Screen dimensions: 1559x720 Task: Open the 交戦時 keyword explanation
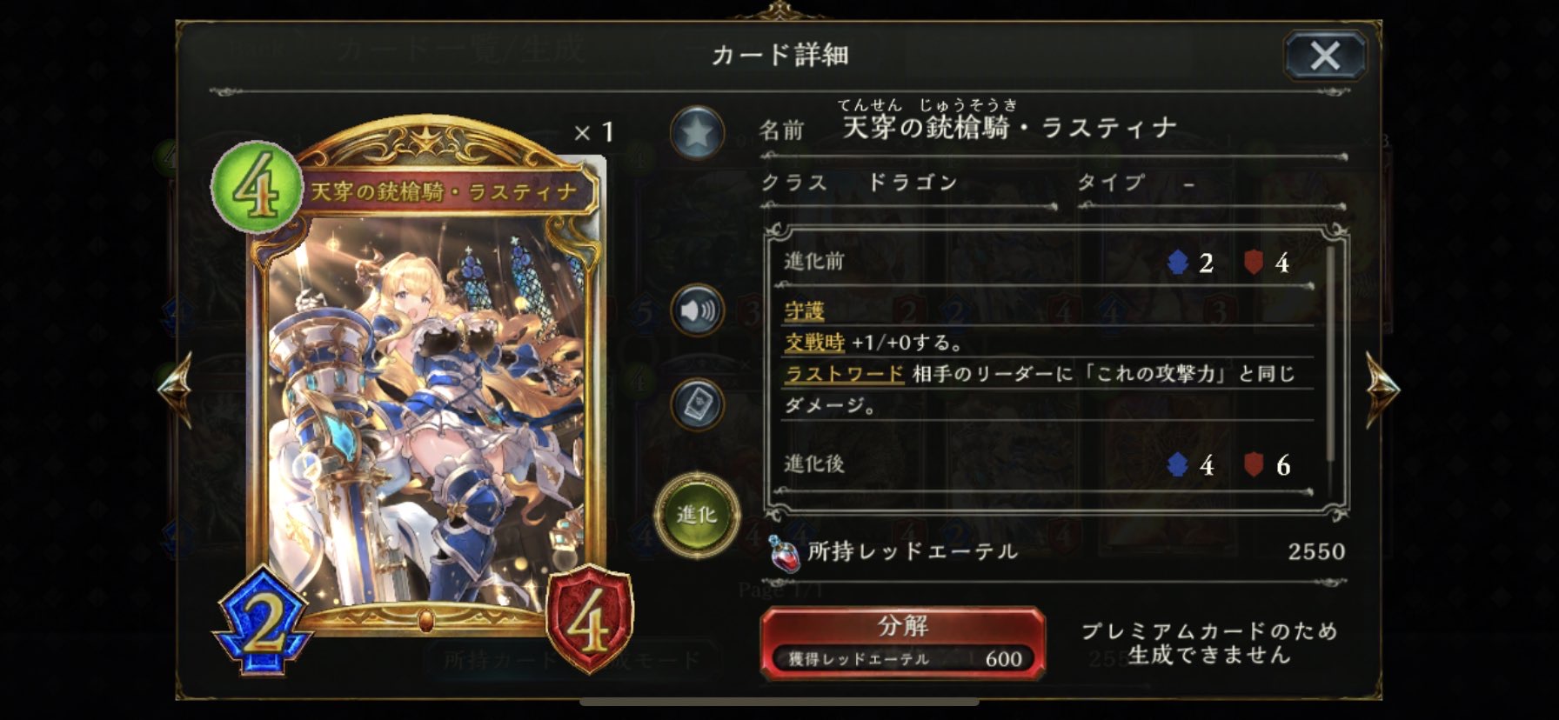(814, 343)
